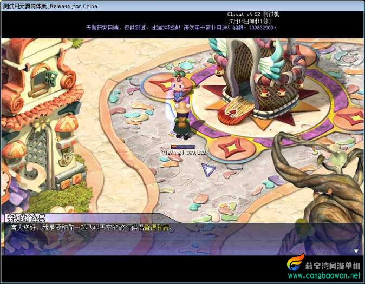Click the NPC name label 亲切的介绍员

click(x=25, y=218)
